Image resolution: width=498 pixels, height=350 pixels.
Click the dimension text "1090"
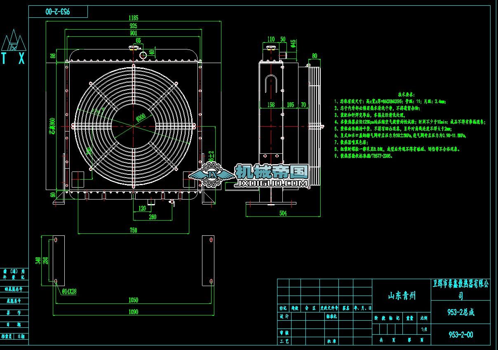tap(133, 312)
